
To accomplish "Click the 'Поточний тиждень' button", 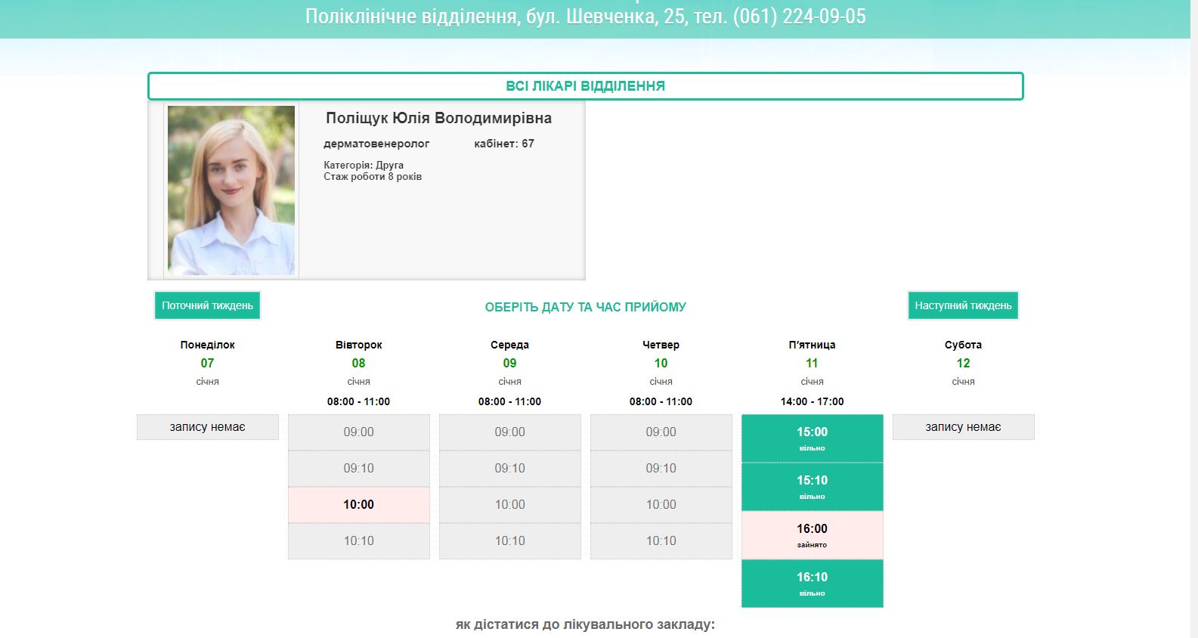I will coord(207,305).
